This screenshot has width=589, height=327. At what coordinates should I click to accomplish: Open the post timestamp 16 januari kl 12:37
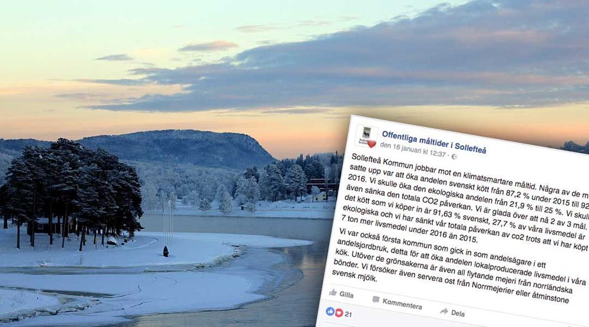413,149
